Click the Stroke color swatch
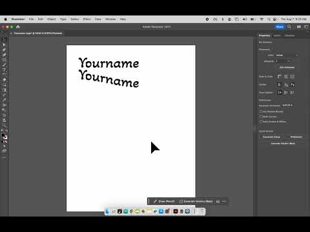This screenshot has height=232, width=310. click(6, 137)
